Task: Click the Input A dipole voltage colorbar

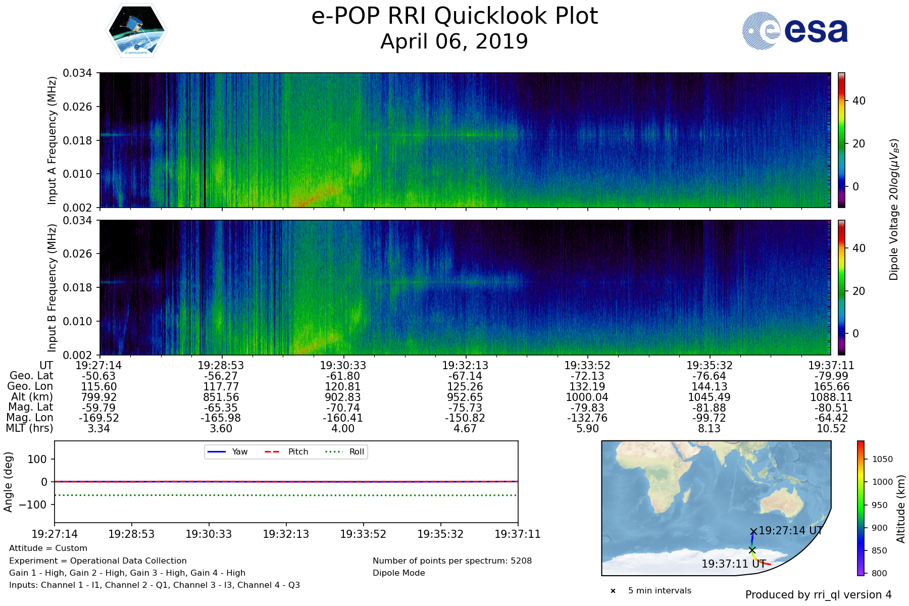Action: 841,140
